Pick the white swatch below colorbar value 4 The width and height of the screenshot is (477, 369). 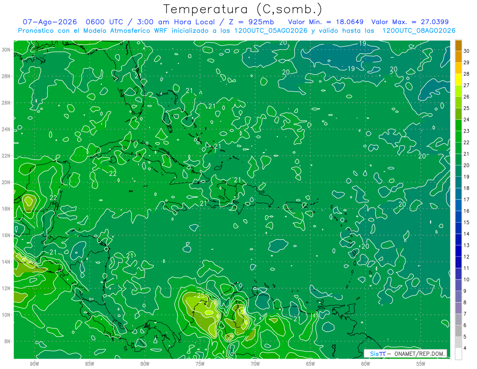pos(458,354)
